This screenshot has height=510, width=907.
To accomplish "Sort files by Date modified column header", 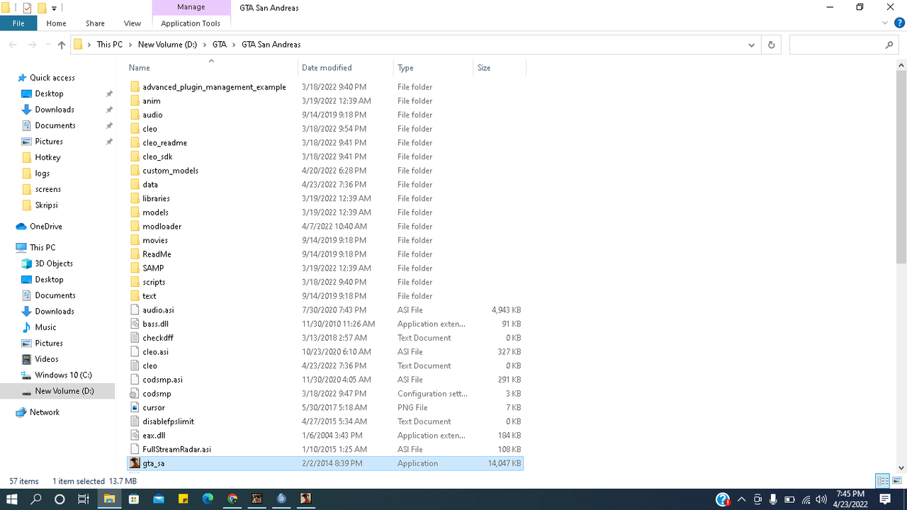I will [346, 68].
